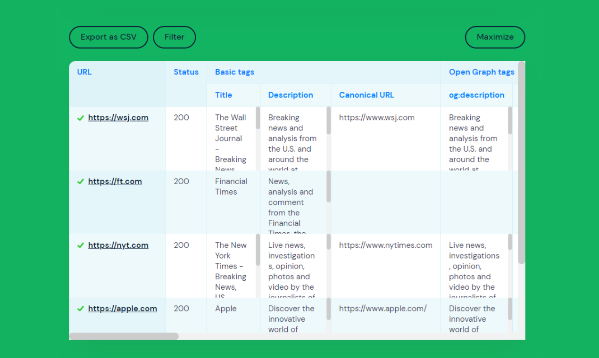Viewport: 599px width, 358px height.
Task: Click scrollbar in nyt.com Description cell
Action: 329,242
